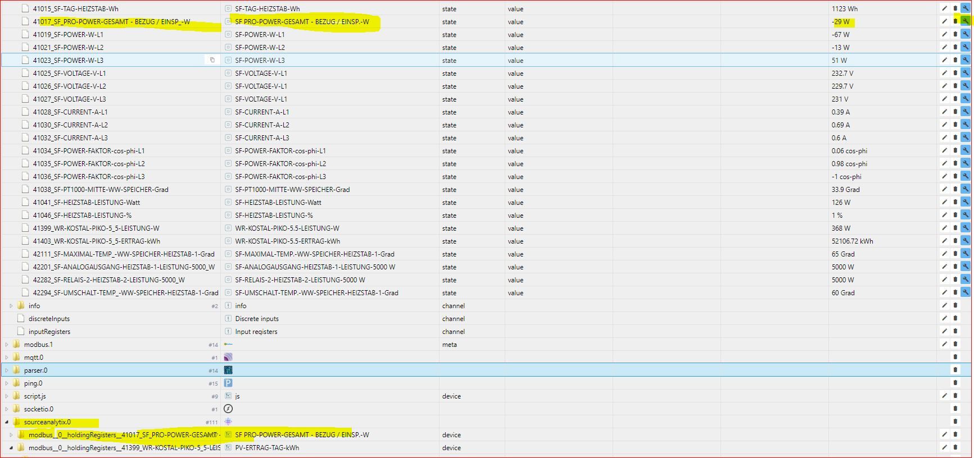This screenshot has height=458, width=974.
Task: Edit the PV-ERTRAG-TAG-kWh device row
Action: pyautogui.click(x=944, y=447)
